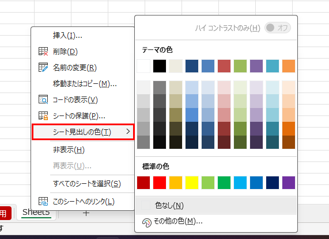Select light blue standard color

tap(240, 183)
